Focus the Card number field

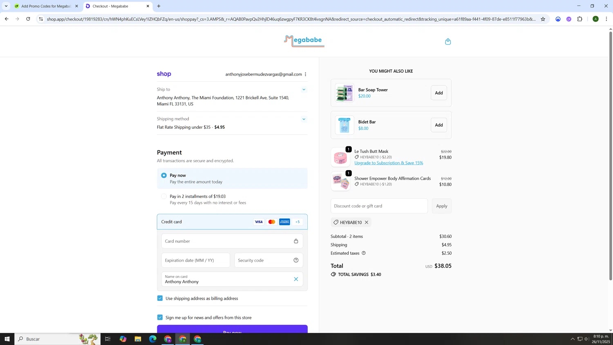(x=232, y=241)
